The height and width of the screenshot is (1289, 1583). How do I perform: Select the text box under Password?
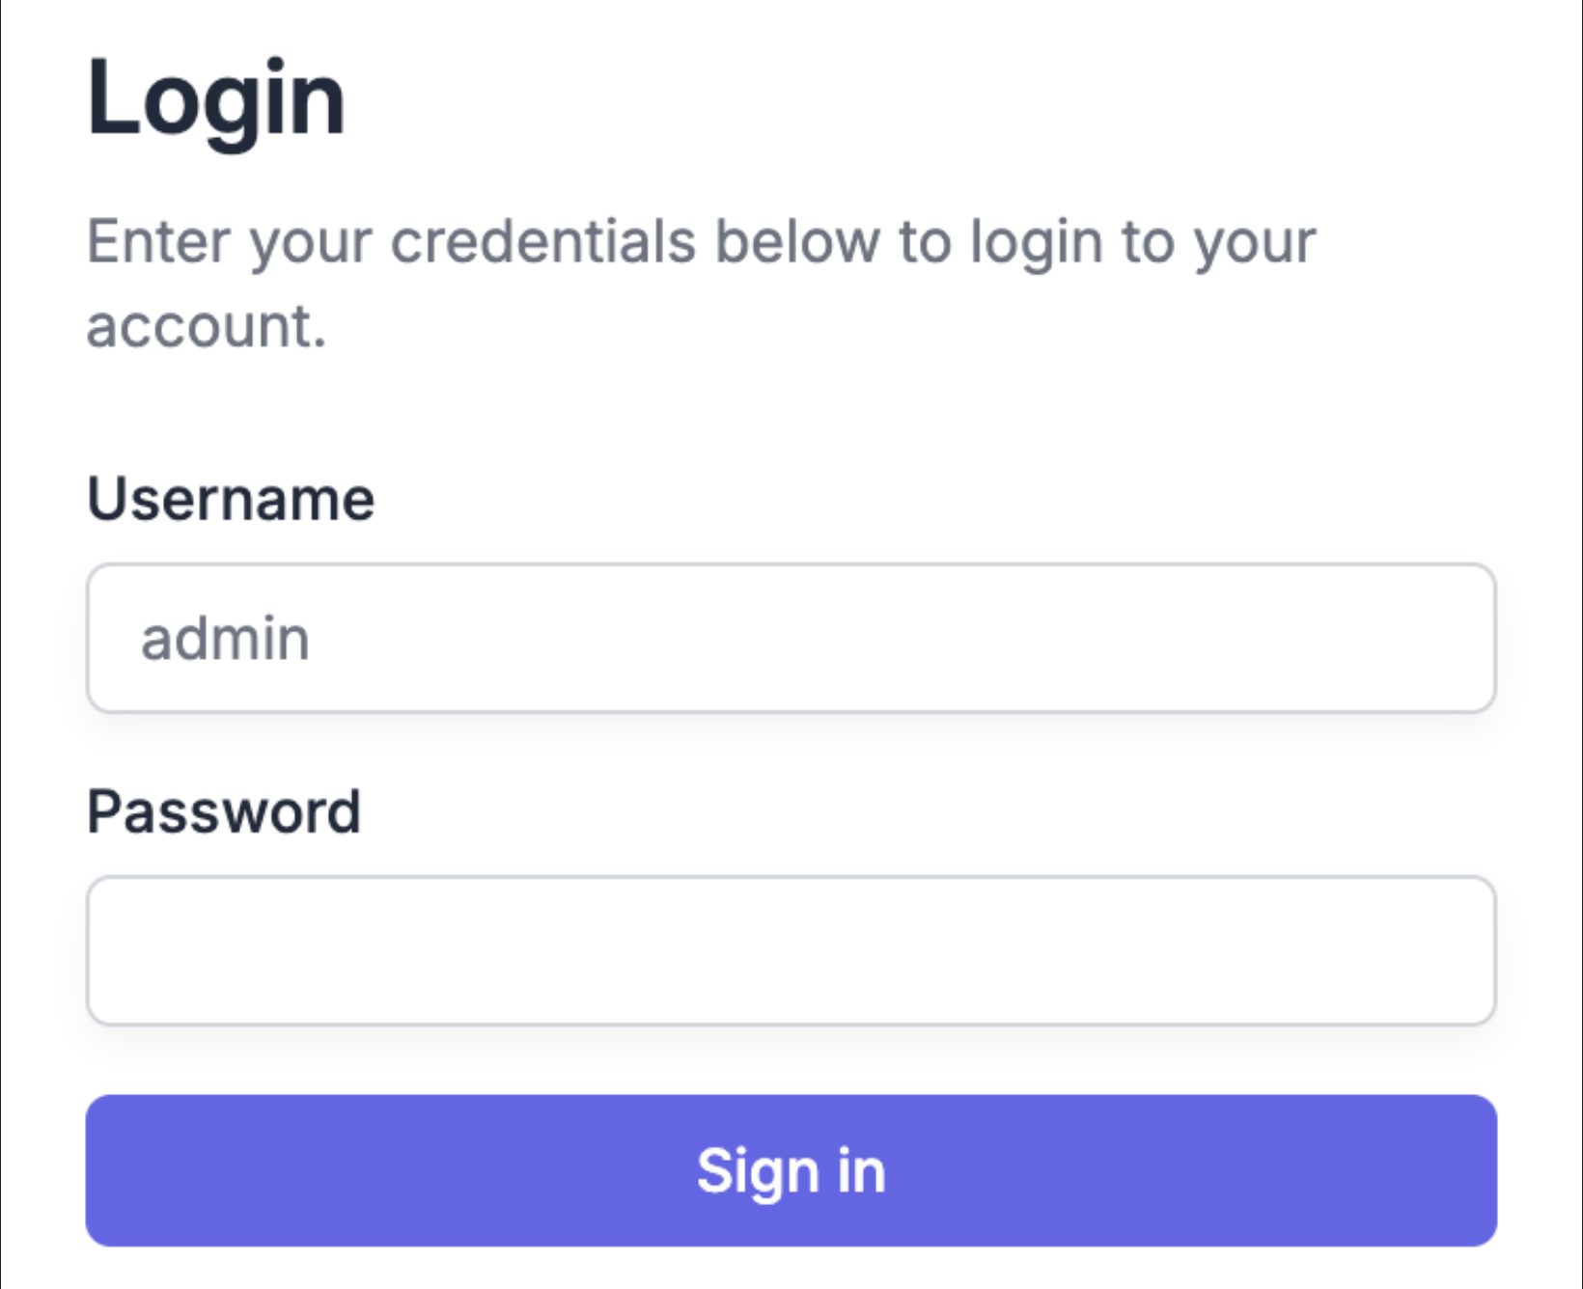(x=791, y=950)
